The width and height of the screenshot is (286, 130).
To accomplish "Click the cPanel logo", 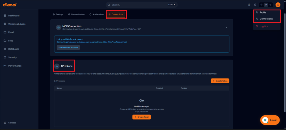I will point(10,5).
